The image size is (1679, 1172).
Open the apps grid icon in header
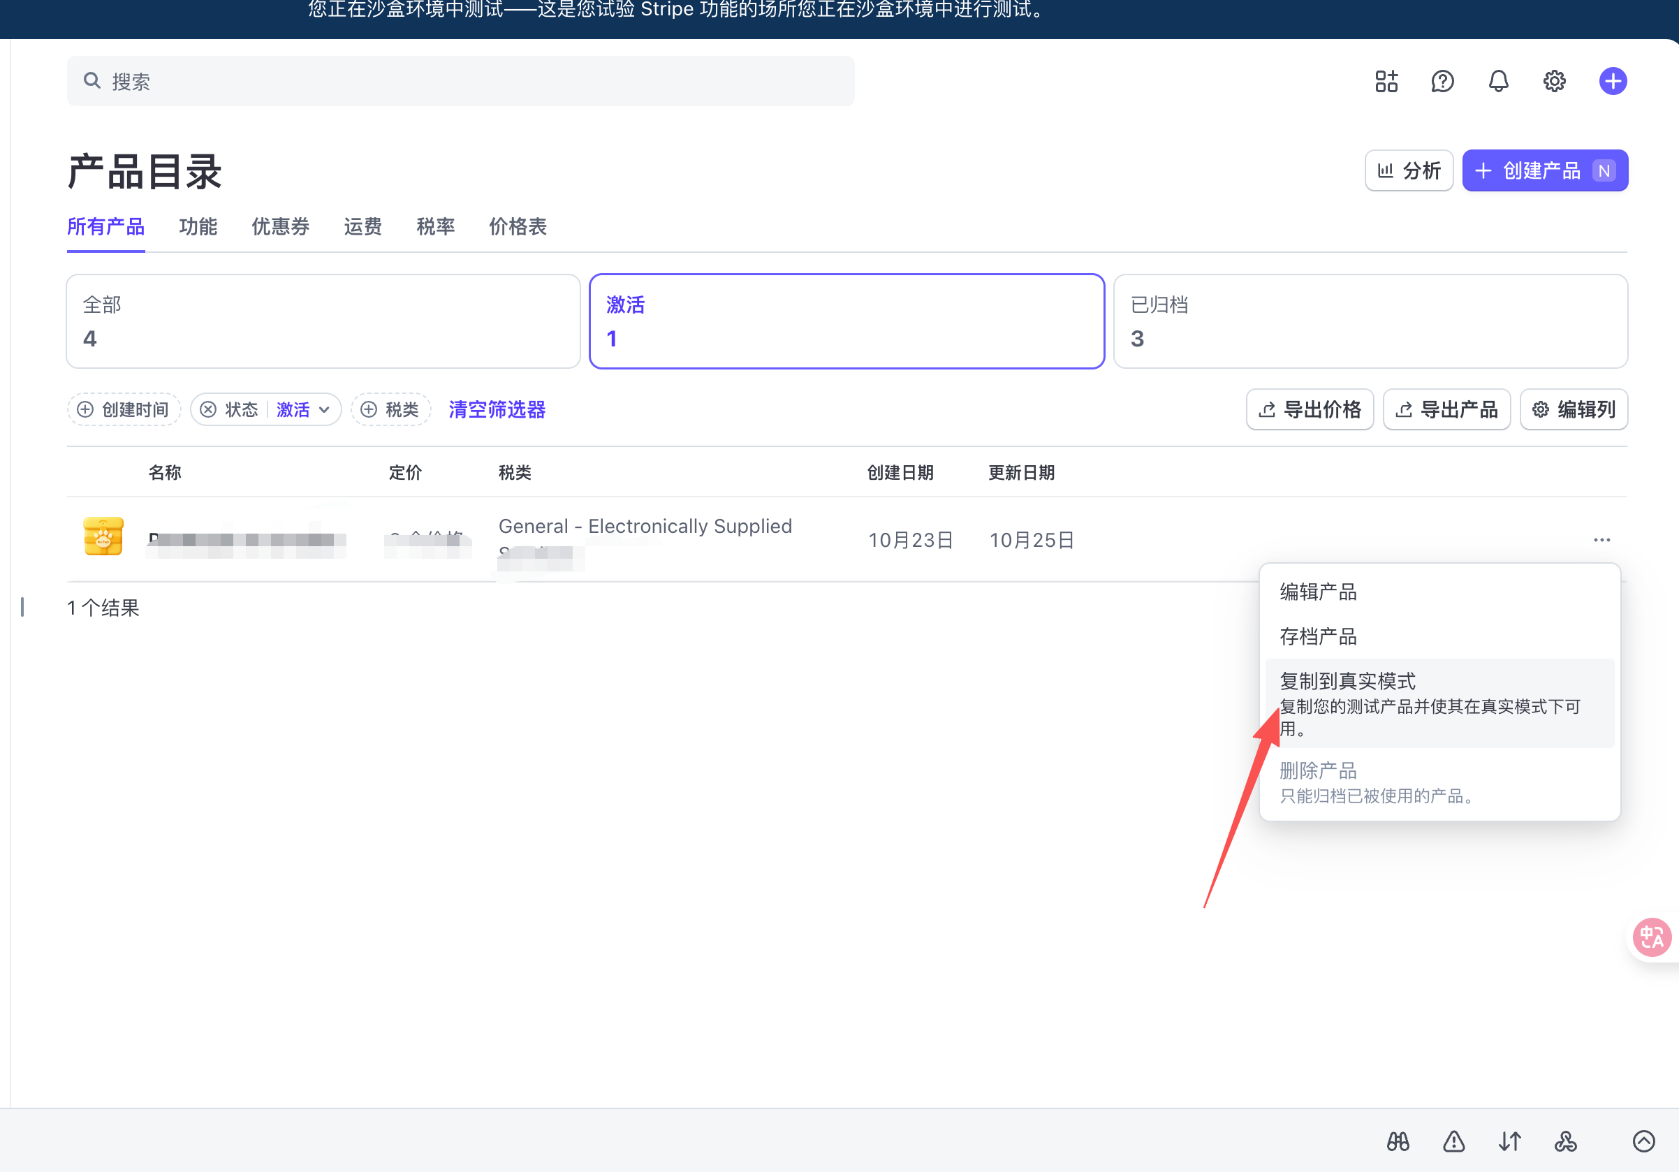click(1385, 81)
